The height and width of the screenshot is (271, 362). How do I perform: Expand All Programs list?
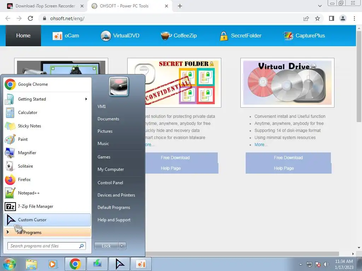pos(47,232)
